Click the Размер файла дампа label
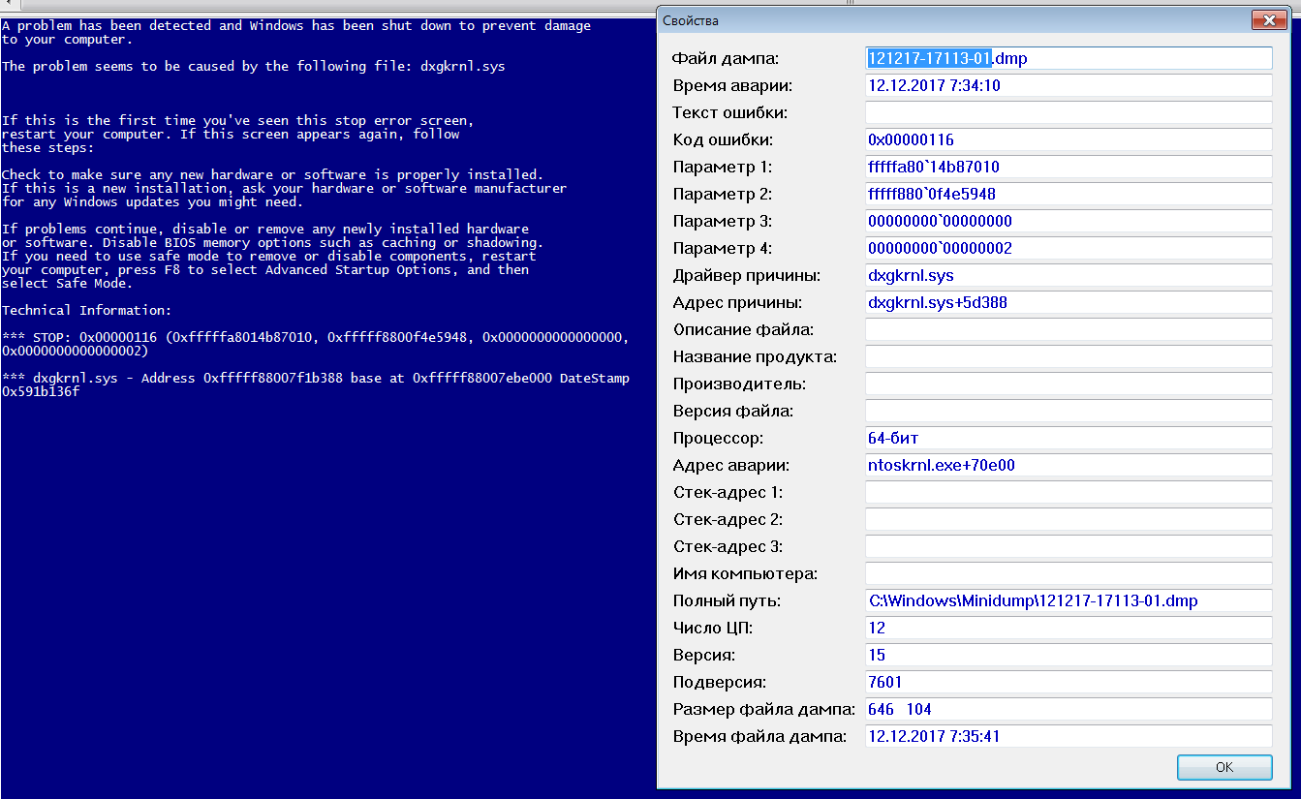The height and width of the screenshot is (799, 1301). [x=763, y=709]
